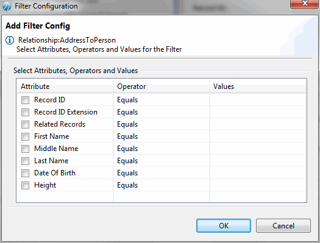Tick the Record ID Extension checkbox
The height and width of the screenshot is (243, 320).
click(x=26, y=112)
